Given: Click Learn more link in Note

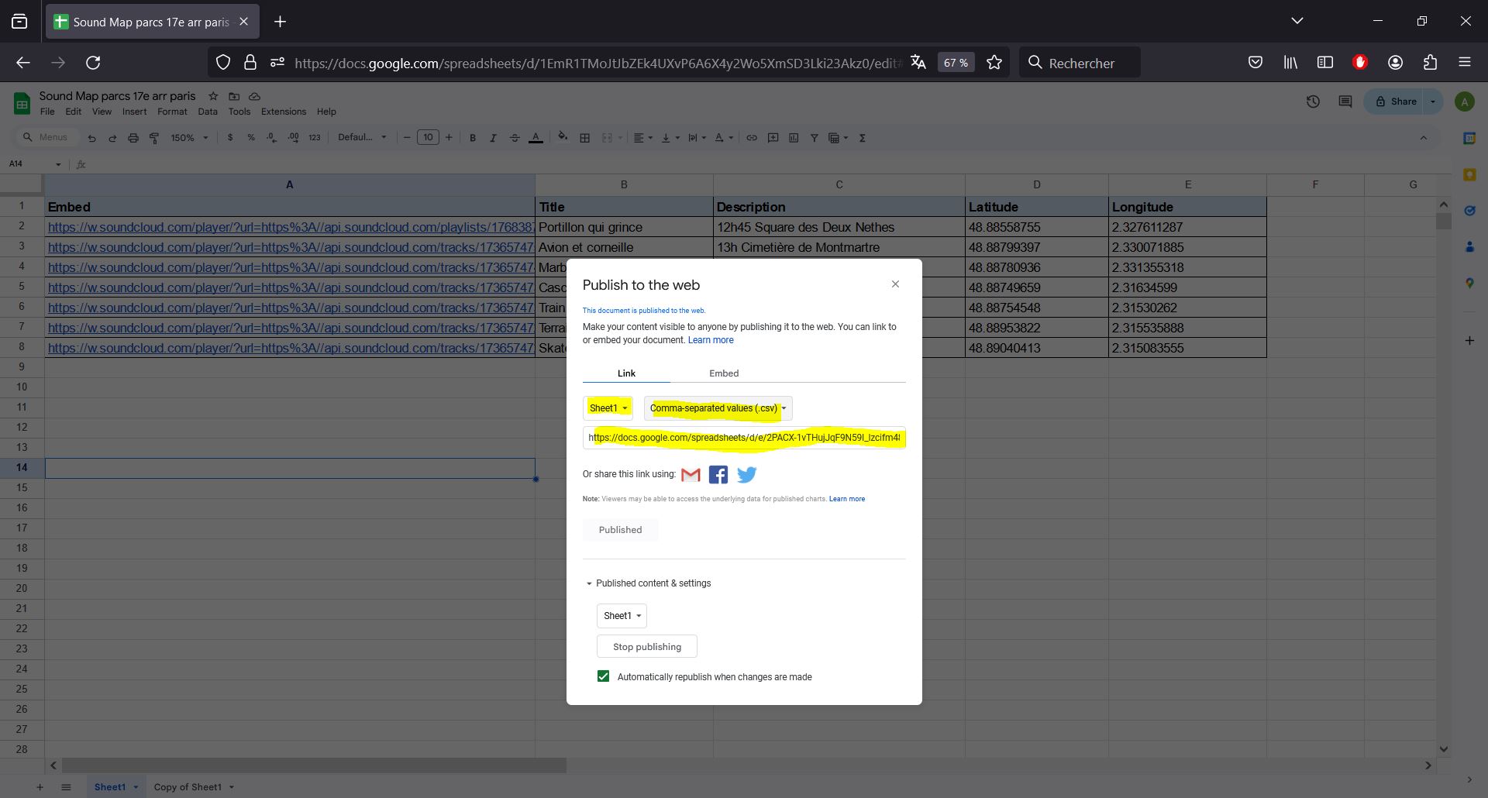Looking at the screenshot, I should pyautogui.click(x=847, y=499).
